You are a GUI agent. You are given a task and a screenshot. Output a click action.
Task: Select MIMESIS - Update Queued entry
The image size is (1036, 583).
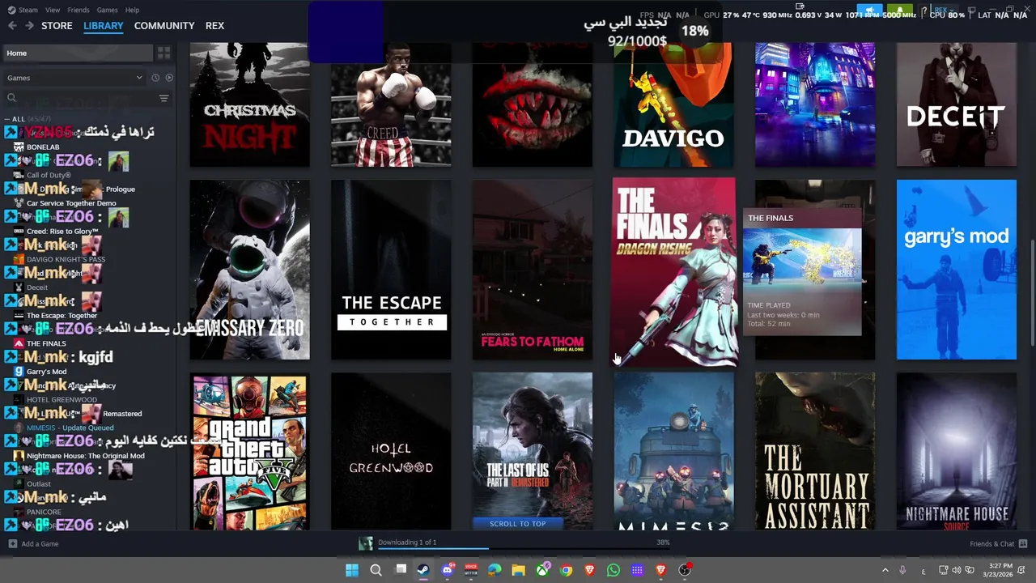(x=70, y=428)
